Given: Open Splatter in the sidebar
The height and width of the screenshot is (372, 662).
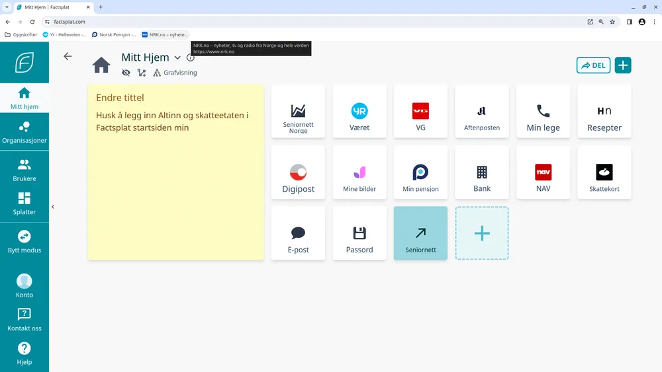Looking at the screenshot, I should click(x=24, y=204).
